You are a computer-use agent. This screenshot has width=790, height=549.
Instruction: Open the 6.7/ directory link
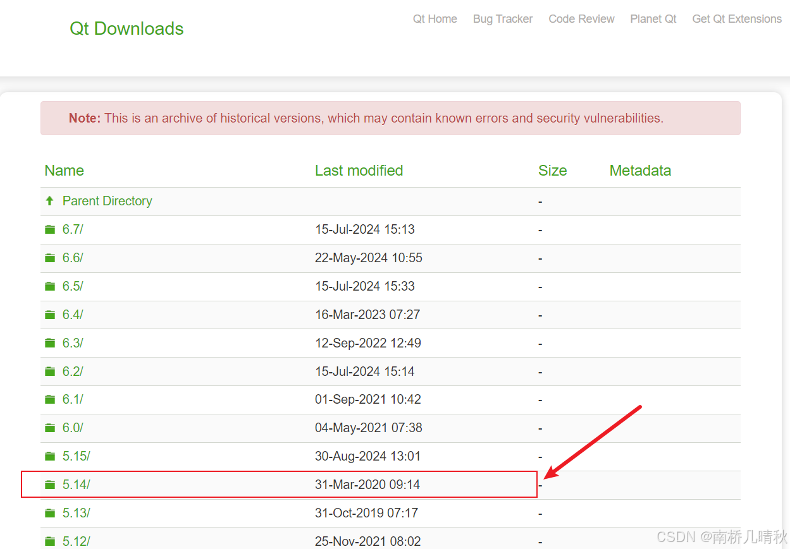73,229
